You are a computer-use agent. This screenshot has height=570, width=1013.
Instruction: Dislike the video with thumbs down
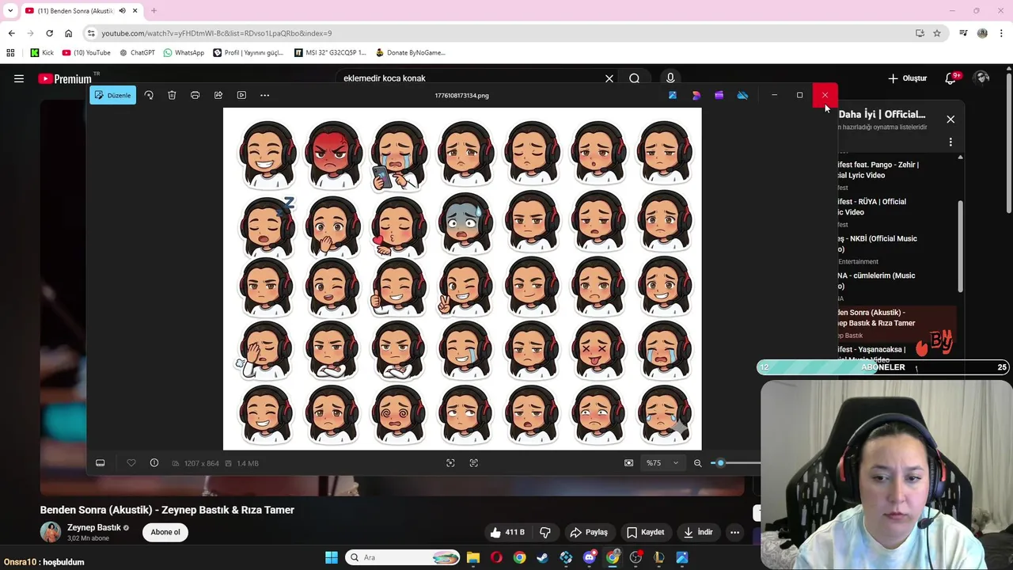pos(544,532)
